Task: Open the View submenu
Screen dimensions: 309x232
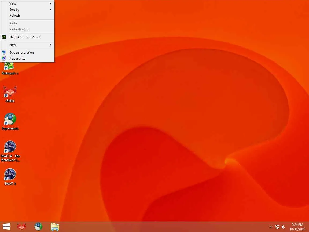Action: (x=27, y=4)
